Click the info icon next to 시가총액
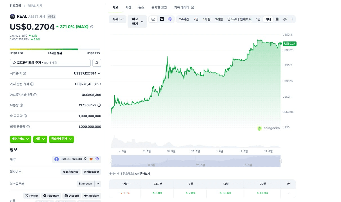Screen dimensions: 341x202 tap(24, 73)
